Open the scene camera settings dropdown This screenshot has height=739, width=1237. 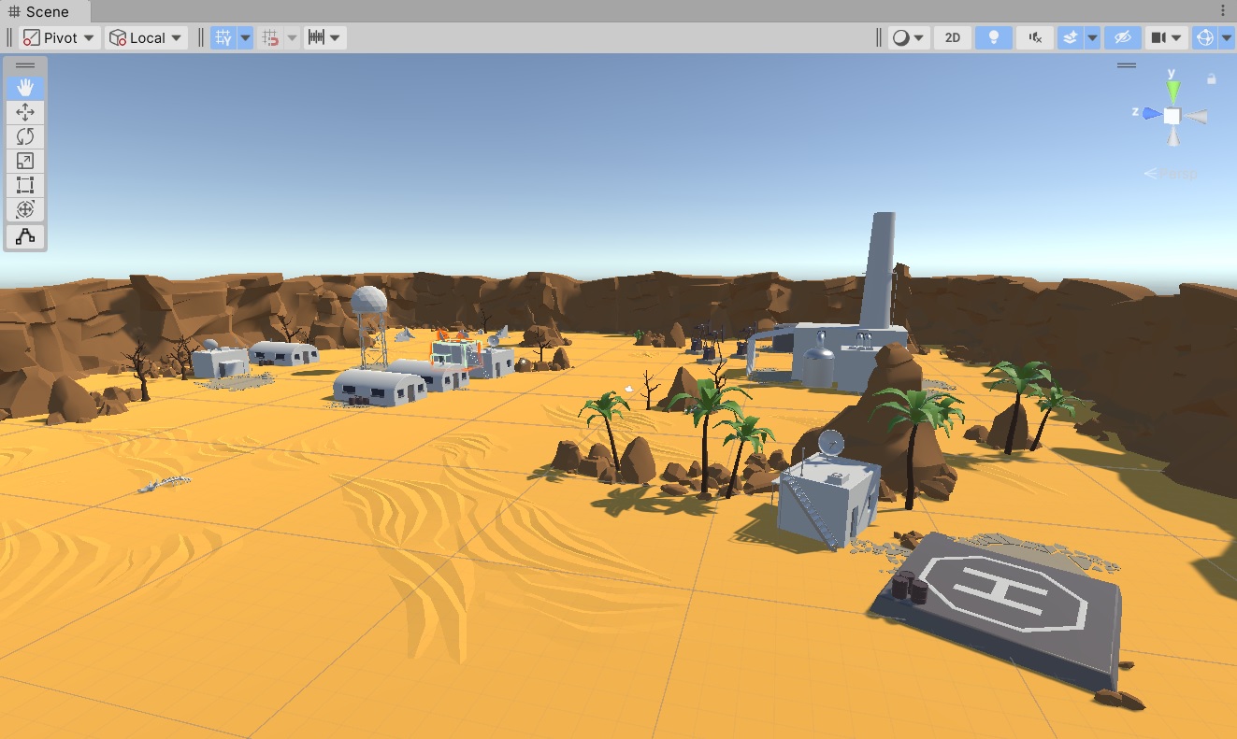[x=1167, y=37]
